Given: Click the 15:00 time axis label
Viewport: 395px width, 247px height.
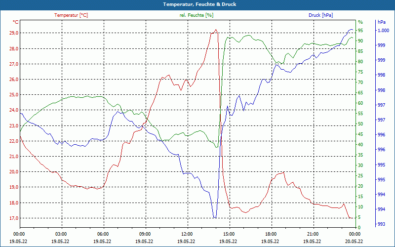Looking at the screenshot, I should pyautogui.click(x=229, y=234).
